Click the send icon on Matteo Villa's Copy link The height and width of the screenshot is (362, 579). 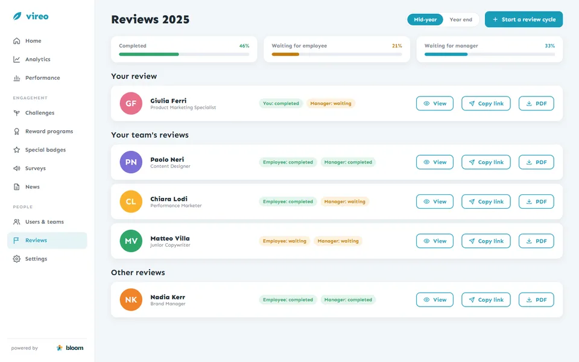[472, 241]
